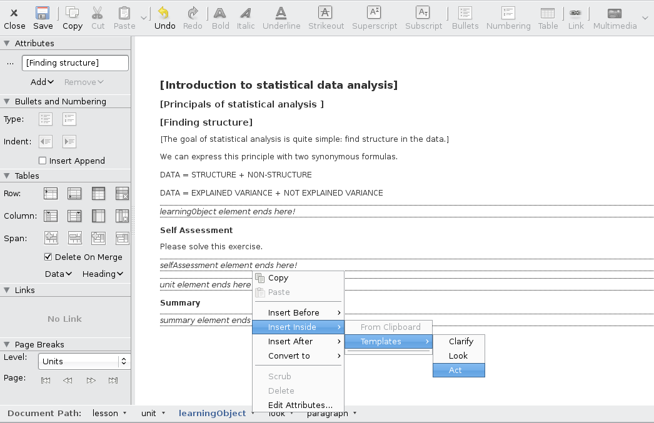
Task: Click the Table toolbar icon
Action: 548,13
